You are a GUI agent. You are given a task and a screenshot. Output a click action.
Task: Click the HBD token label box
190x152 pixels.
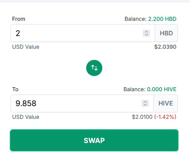(x=166, y=33)
